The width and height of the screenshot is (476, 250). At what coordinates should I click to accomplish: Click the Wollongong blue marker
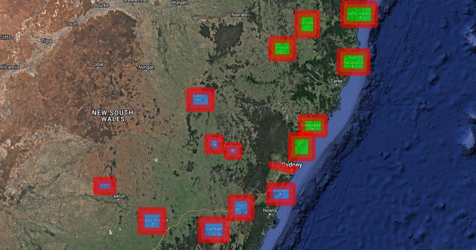tap(281, 194)
